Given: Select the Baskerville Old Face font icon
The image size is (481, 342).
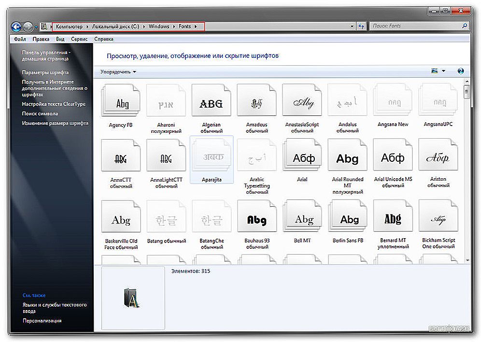Looking at the screenshot, I should [x=121, y=217].
